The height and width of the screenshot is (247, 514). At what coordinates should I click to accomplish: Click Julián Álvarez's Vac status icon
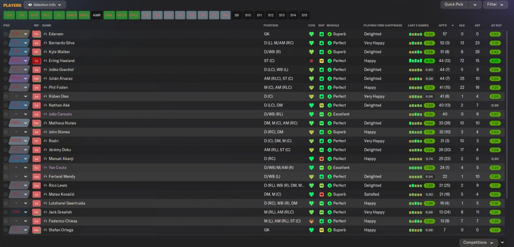[x=37, y=78]
